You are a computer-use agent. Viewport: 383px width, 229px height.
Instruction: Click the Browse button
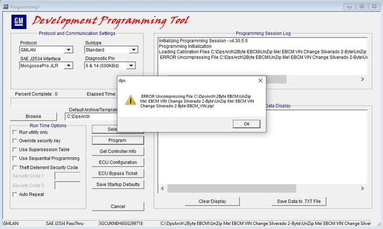(33, 116)
